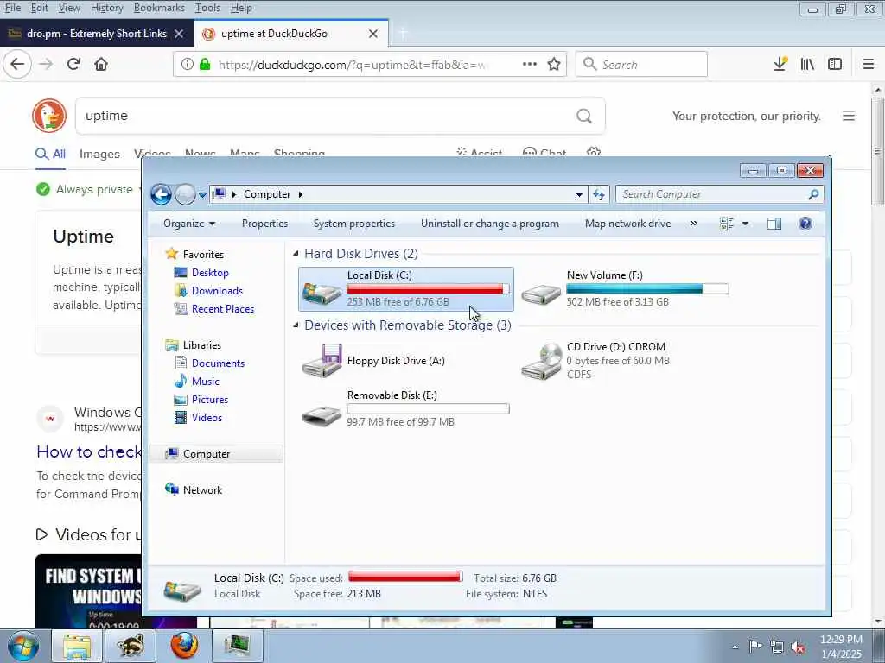Open the Bookmarks menu in Firefox
Viewport: 885px width, 663px height.
pos(159,8)
